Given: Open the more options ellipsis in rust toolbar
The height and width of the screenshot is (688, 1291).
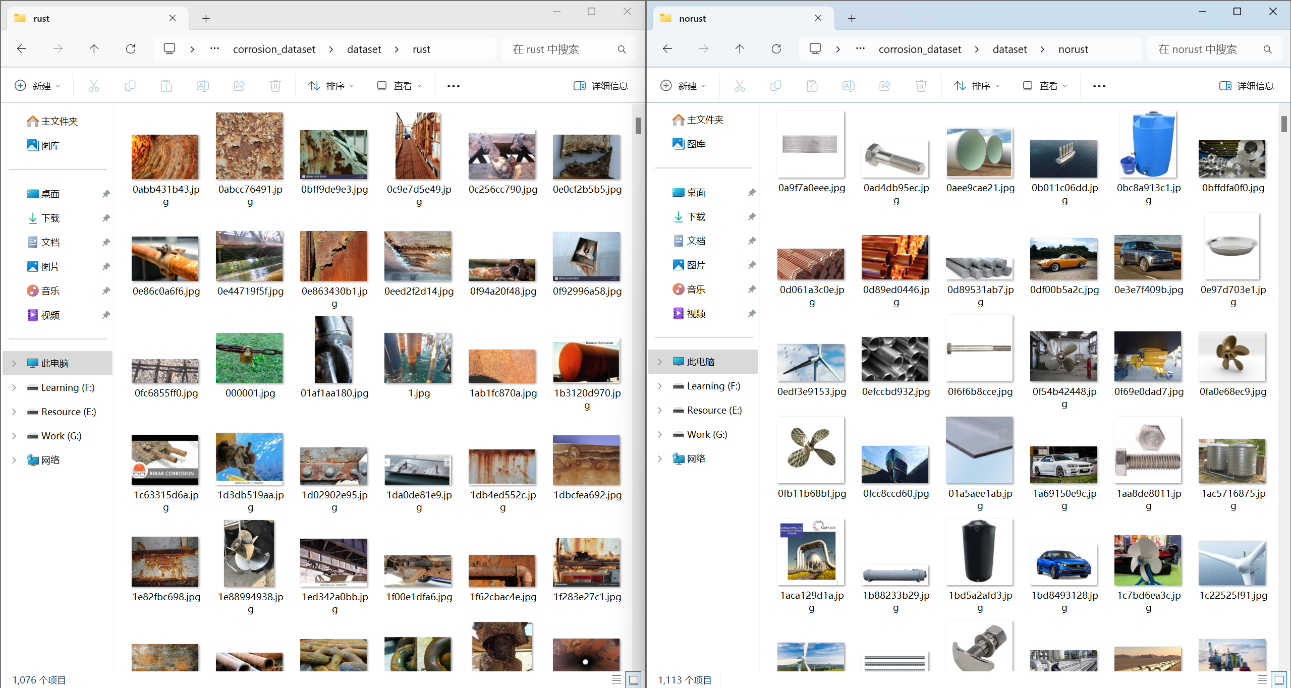Looking at the screenshot, I should tap(453, 86).
